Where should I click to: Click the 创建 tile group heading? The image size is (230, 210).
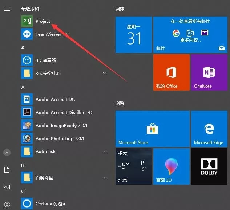click(120, 9)
